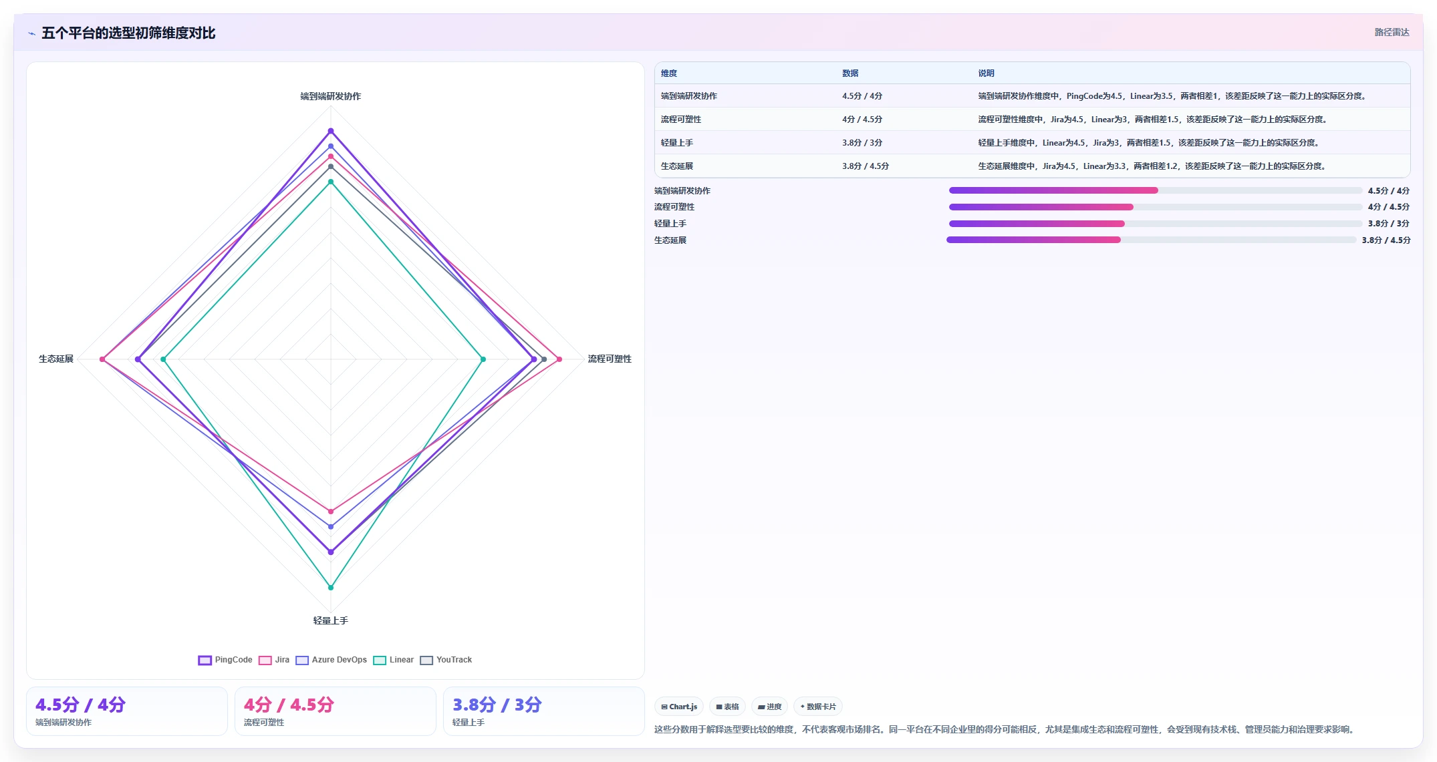Click the 数据卡片 tag chip
1437x762 pixels.
tap(818, 707)
